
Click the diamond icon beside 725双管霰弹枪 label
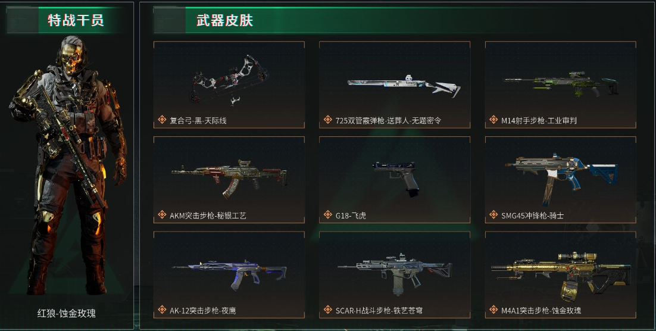[x=328, y=120]
